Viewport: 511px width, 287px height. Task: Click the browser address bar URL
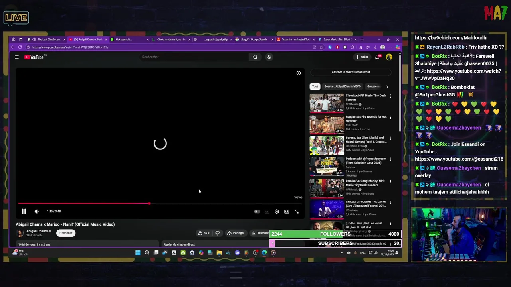pos(70,47)
